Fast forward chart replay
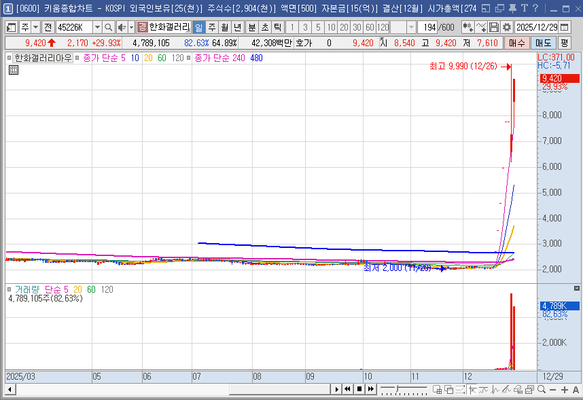This screenshot has width=583, height=400. [x=371, y=389]
